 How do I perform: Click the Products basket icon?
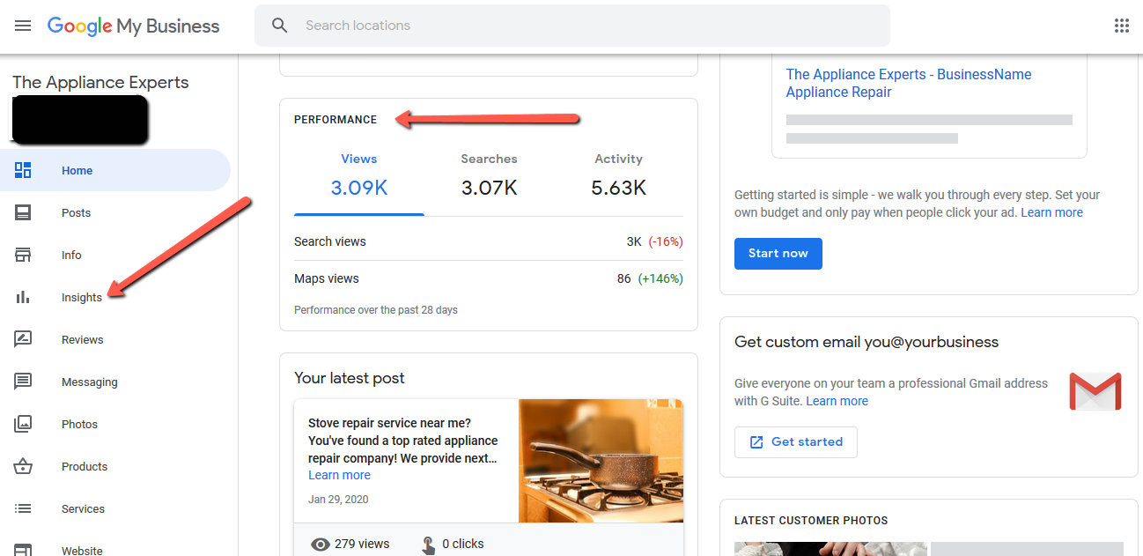coord(23,466)
